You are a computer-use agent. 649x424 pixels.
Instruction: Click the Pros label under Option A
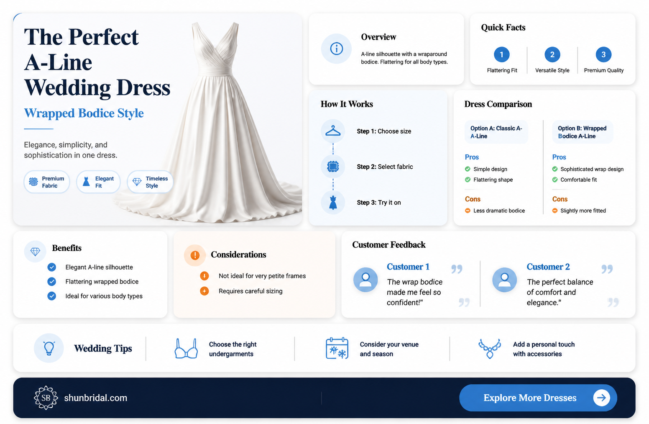click(472, 157)
